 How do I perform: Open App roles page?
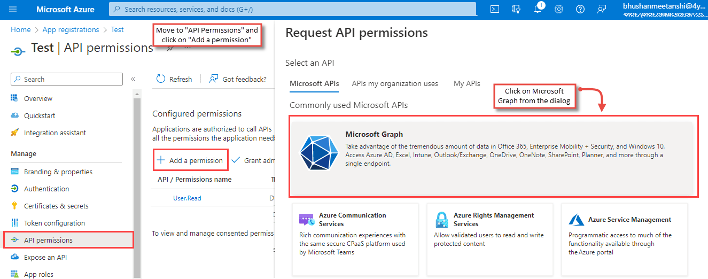(38, 274)
